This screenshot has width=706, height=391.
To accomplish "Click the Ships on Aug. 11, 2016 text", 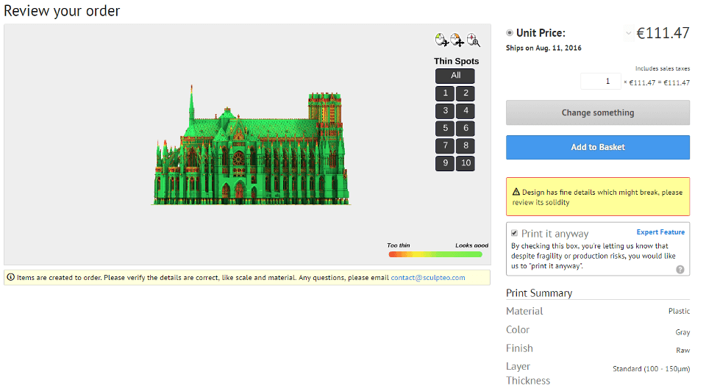I will tap(543, 49).
